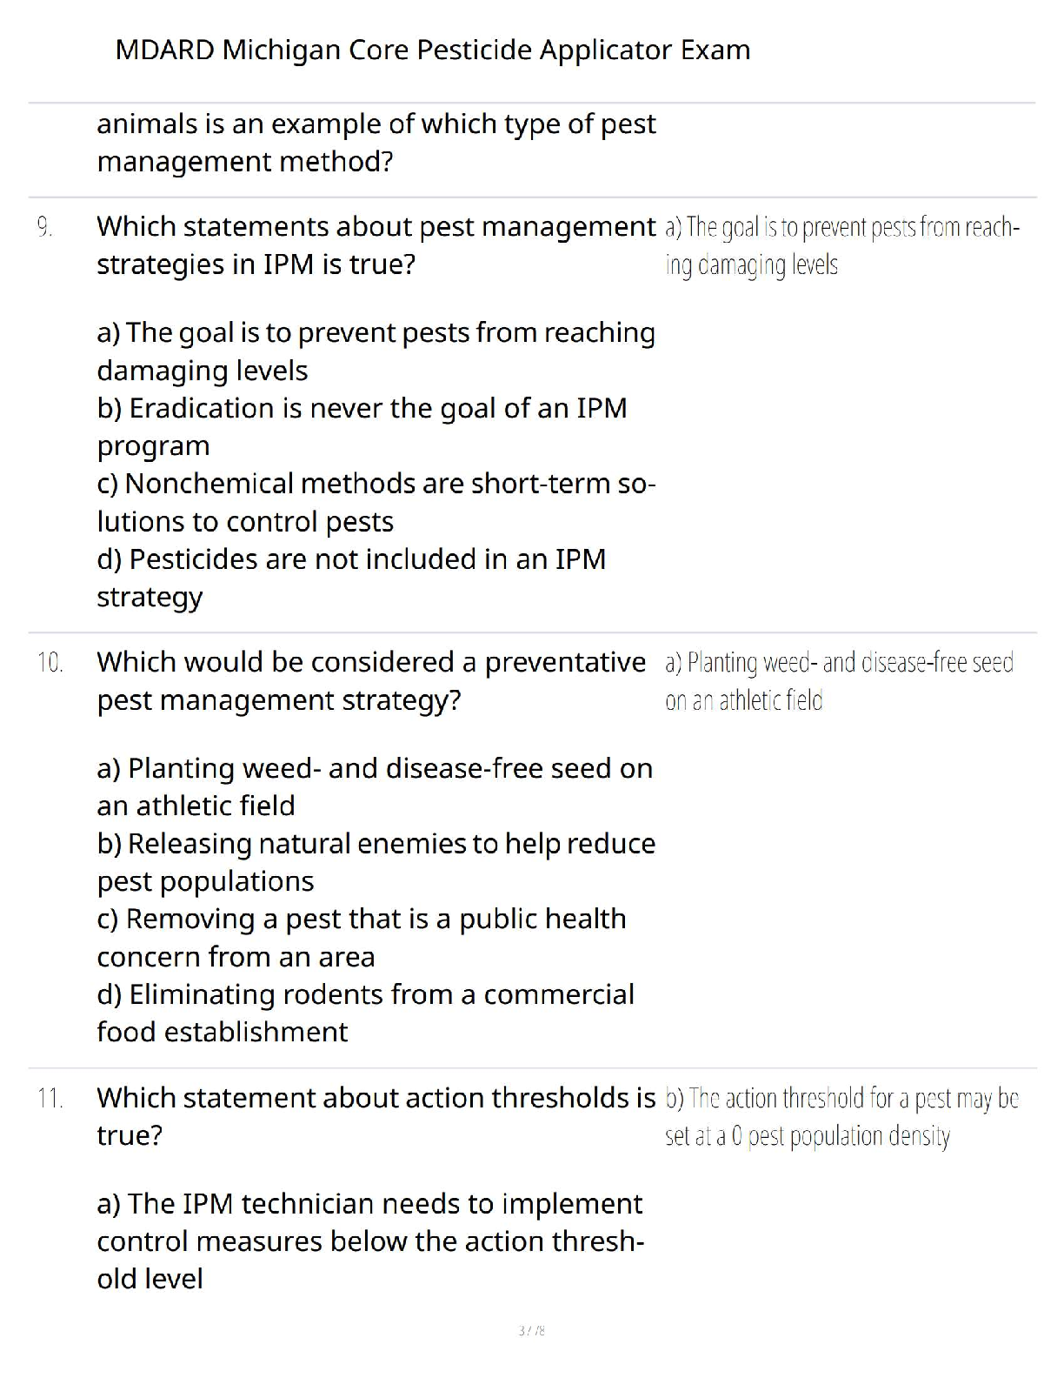Screen dimensions: 1064x1378
Task: Click the partial question text about pest management method
Action: [376, 143]
